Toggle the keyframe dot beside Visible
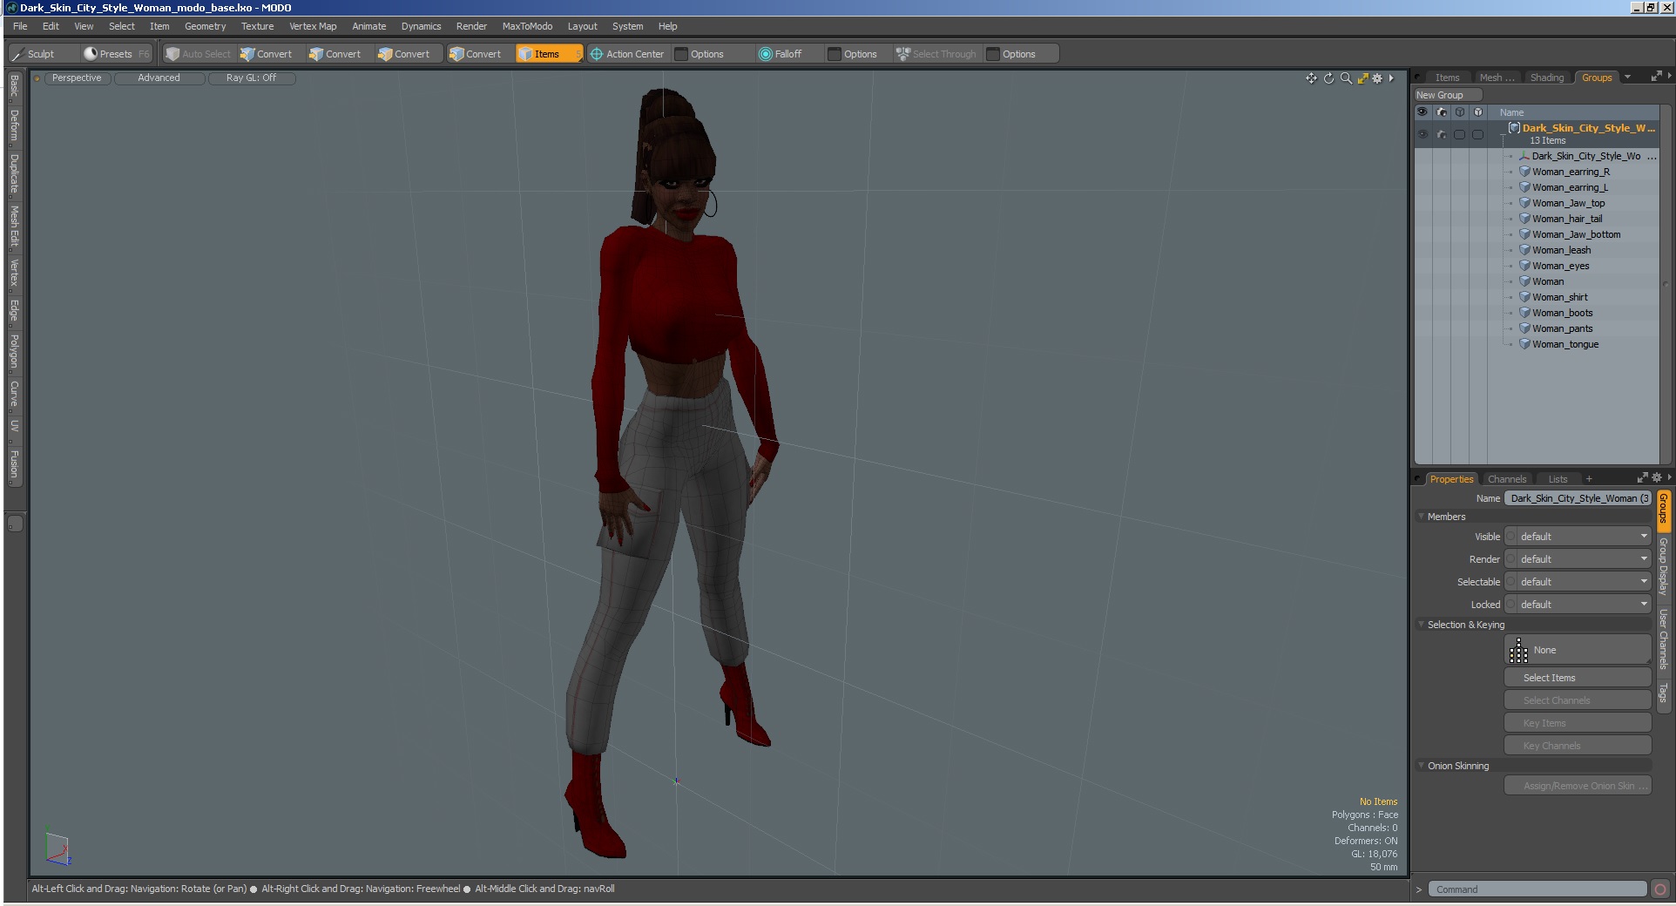The height and width of the screenshot is (906, 1676). point(1511,537)
